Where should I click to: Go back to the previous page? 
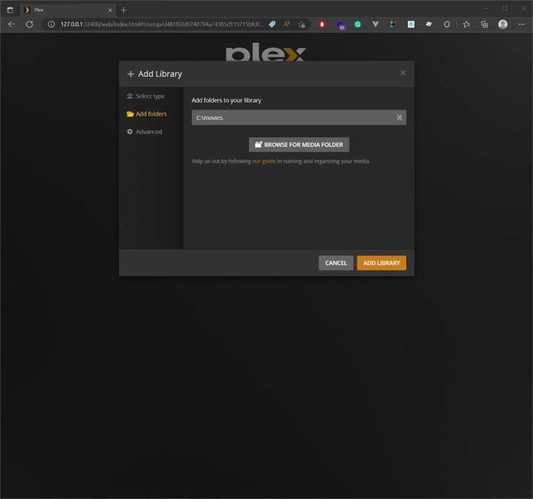pyautogui.click(x=11, y=24)
